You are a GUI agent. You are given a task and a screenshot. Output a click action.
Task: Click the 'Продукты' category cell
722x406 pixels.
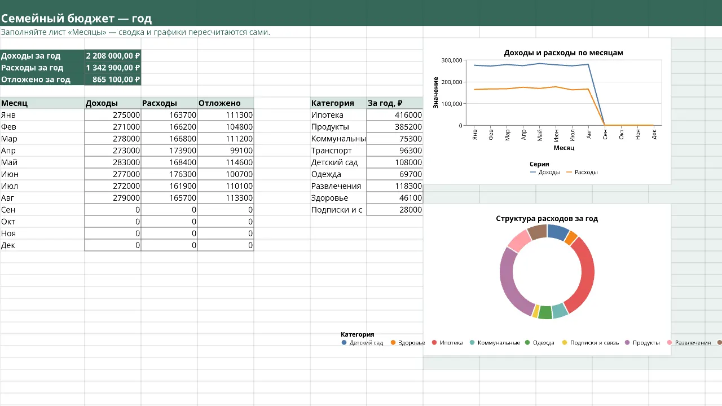click(338, 127)
